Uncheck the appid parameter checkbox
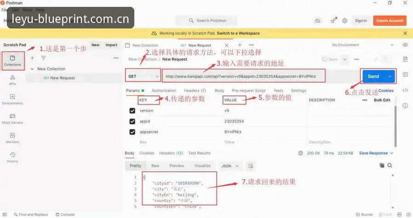413x218 pixels. pos(132,121)
